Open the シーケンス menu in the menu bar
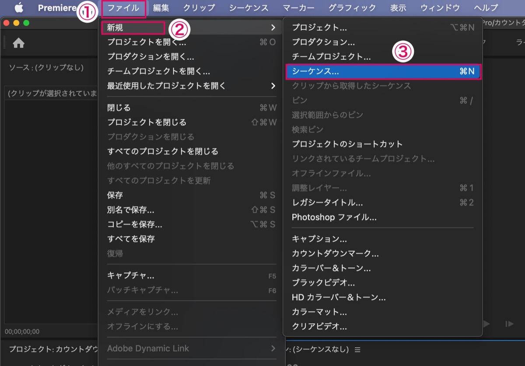 tap(248, 8)
